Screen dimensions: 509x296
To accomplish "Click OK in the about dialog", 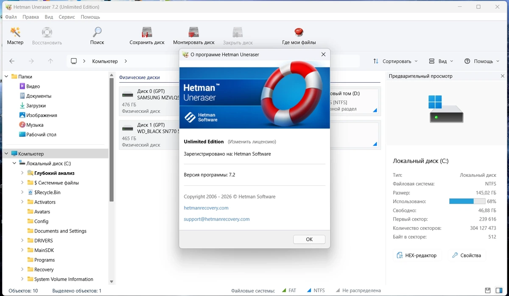I will (x=309, y=239).
